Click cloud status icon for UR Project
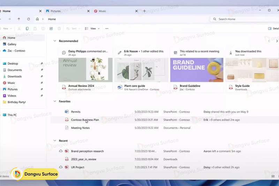Image resolution: width=279 pixels, height=186 pixels. 61,167
